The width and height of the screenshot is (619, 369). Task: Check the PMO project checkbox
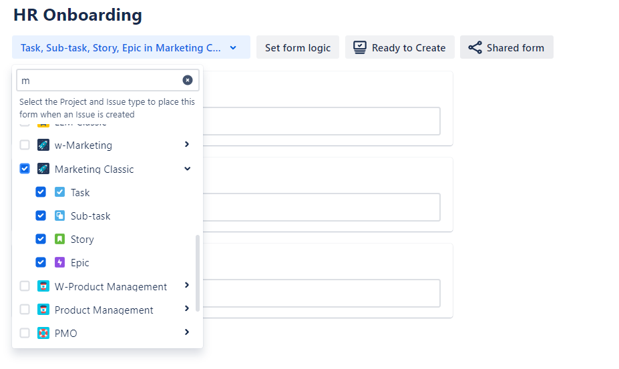(x=25, y=333)
